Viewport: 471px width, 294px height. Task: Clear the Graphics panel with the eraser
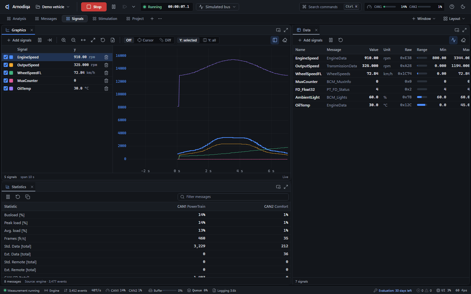(x=285, y=40)
